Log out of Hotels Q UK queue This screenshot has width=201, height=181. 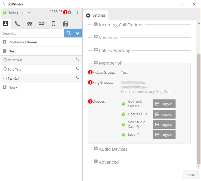click(164, 114)
